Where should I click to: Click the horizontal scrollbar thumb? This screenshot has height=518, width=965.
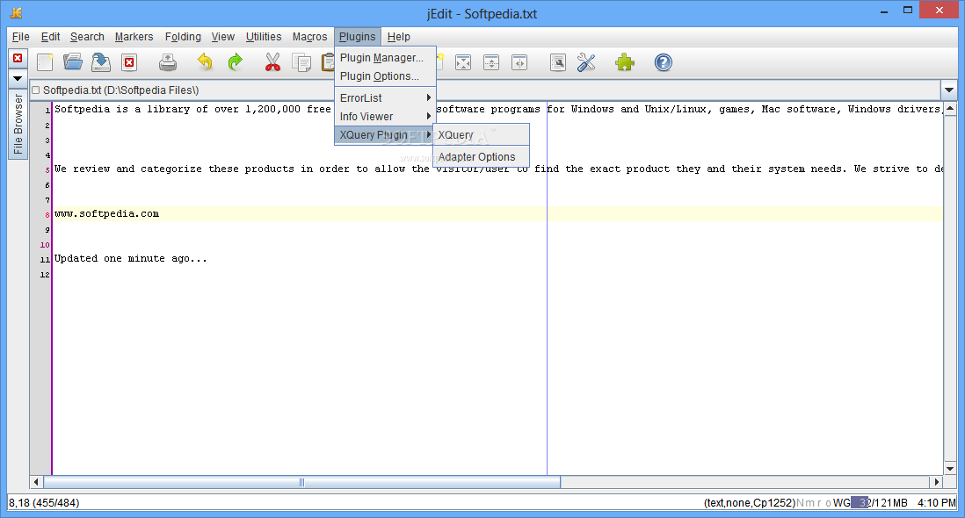(301, 482)
